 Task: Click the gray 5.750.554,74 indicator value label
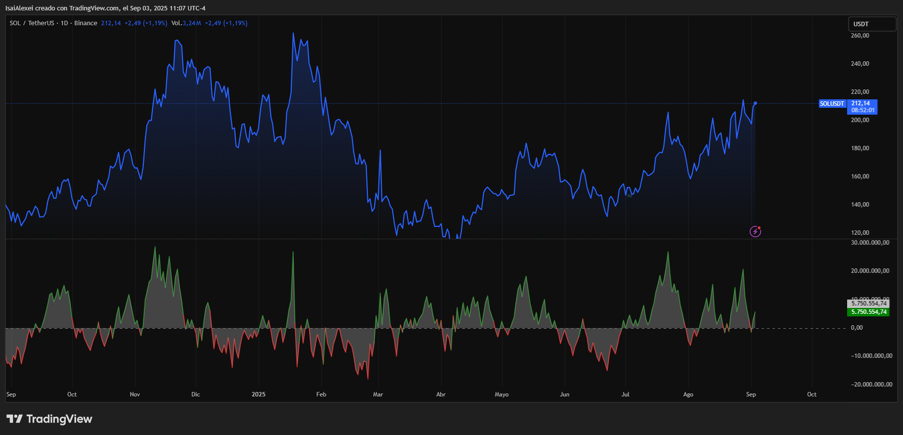(868, 304)
